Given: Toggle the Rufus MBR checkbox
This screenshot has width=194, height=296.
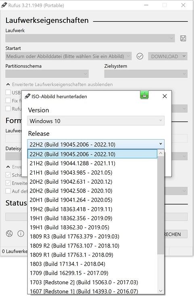Looking at the screenshot, I should [8, 109].
